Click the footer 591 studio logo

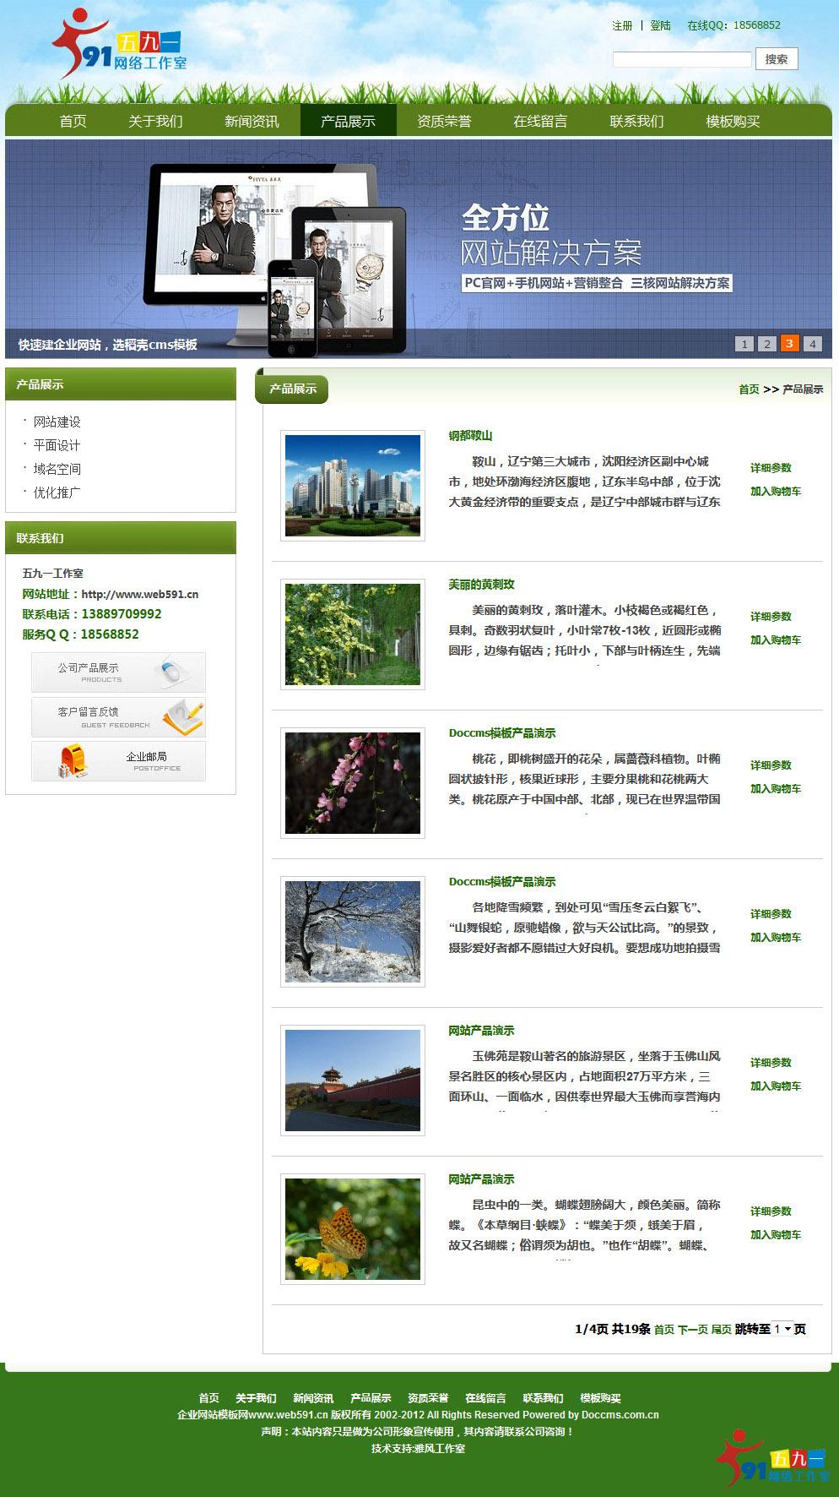772,1459
